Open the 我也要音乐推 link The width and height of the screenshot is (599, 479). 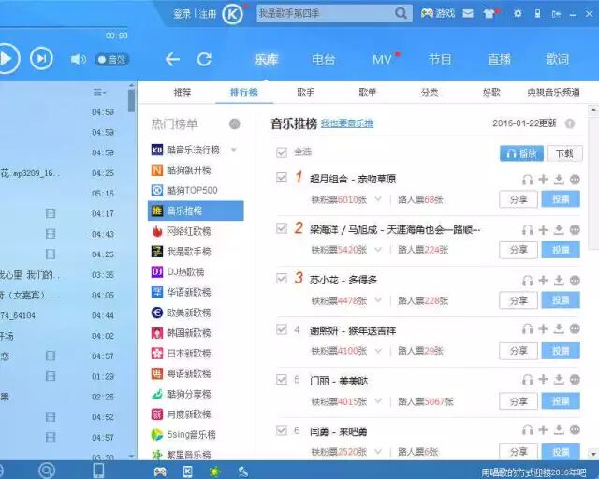[x=347, y=123]
